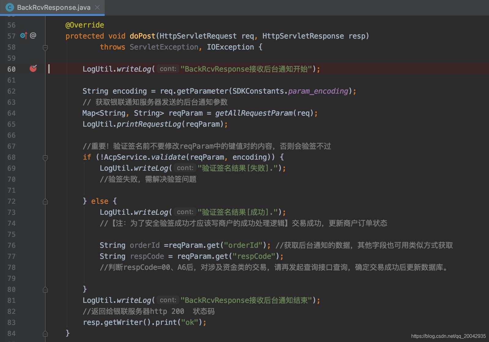Click the respCode variable declaration

click(x=147, y=256)
